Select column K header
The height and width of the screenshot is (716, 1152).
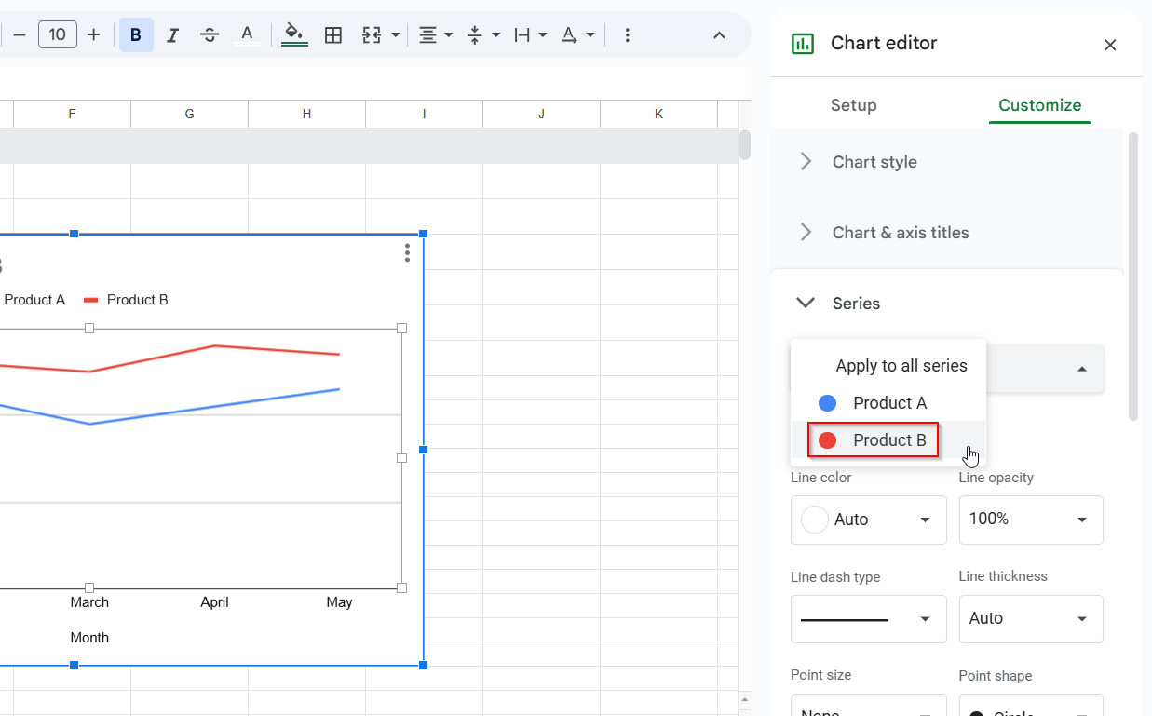658,115
